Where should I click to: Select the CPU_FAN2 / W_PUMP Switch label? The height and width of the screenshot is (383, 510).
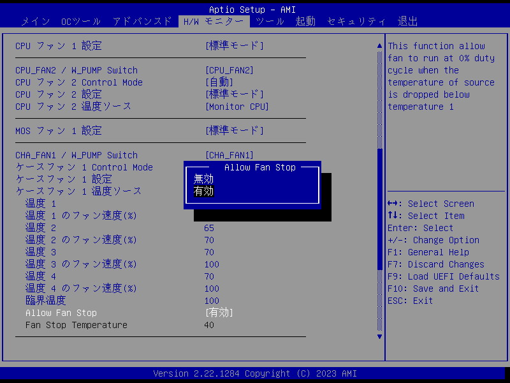point(76,70)
